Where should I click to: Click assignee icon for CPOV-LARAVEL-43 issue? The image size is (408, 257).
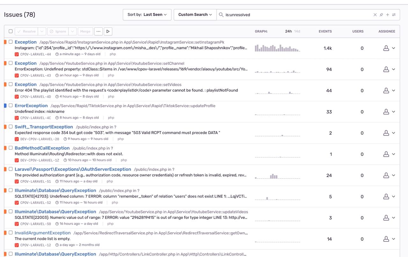[x=386, y=69]
